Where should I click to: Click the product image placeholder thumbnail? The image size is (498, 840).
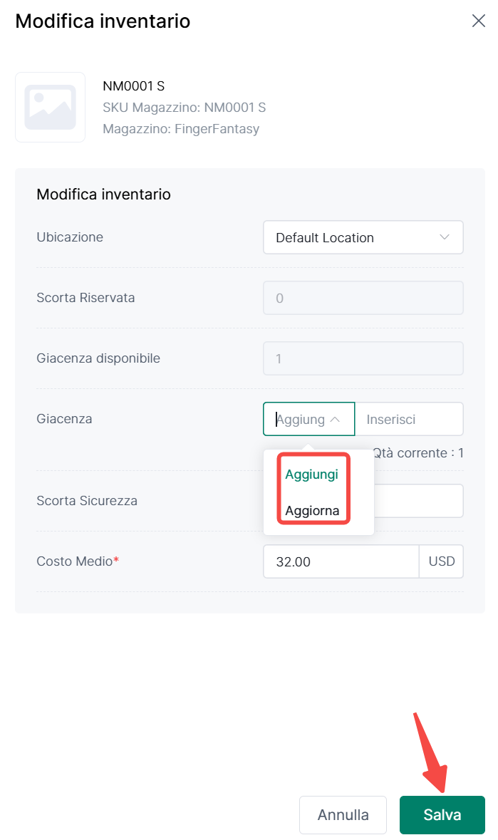click(50, 107)
